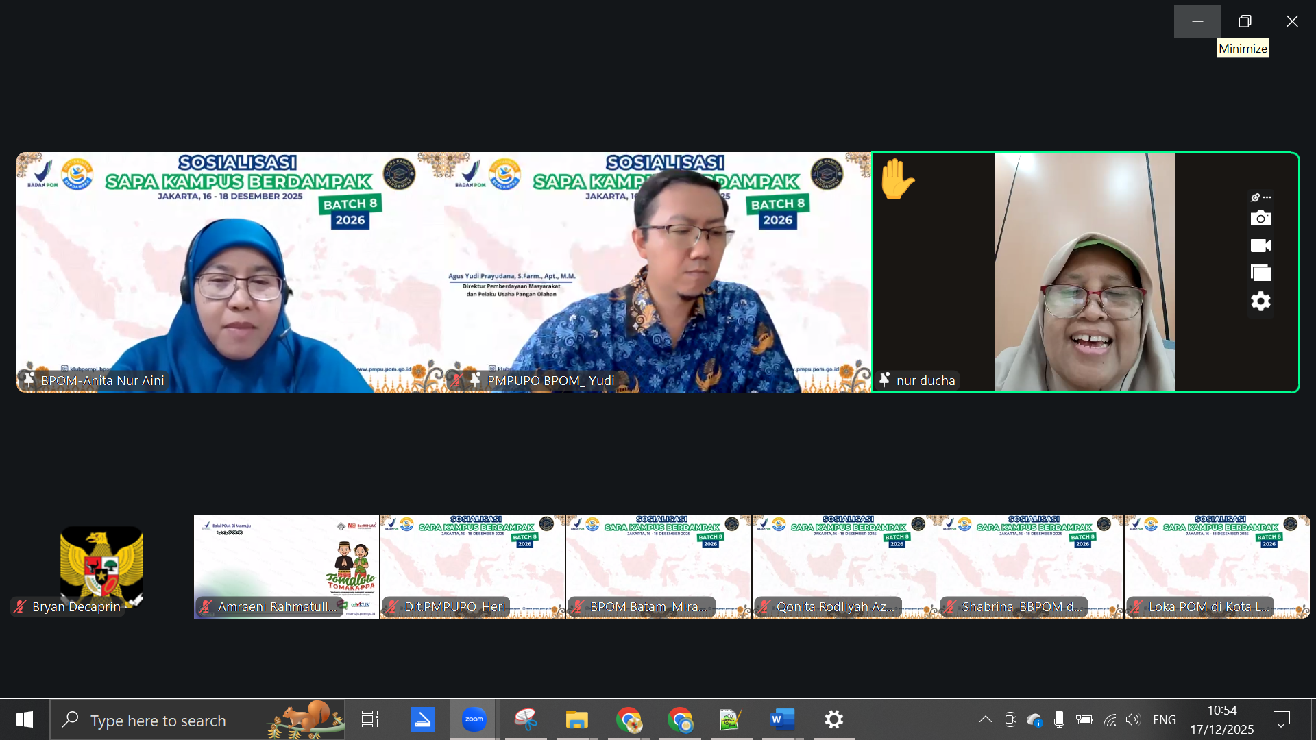Open Microsoft Word from the taskbar

[x=782, y=719]
